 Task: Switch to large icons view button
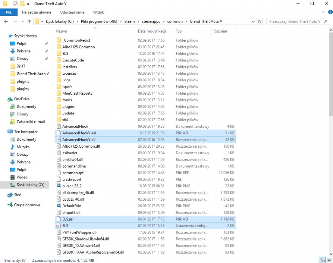[x=329, y=260]
